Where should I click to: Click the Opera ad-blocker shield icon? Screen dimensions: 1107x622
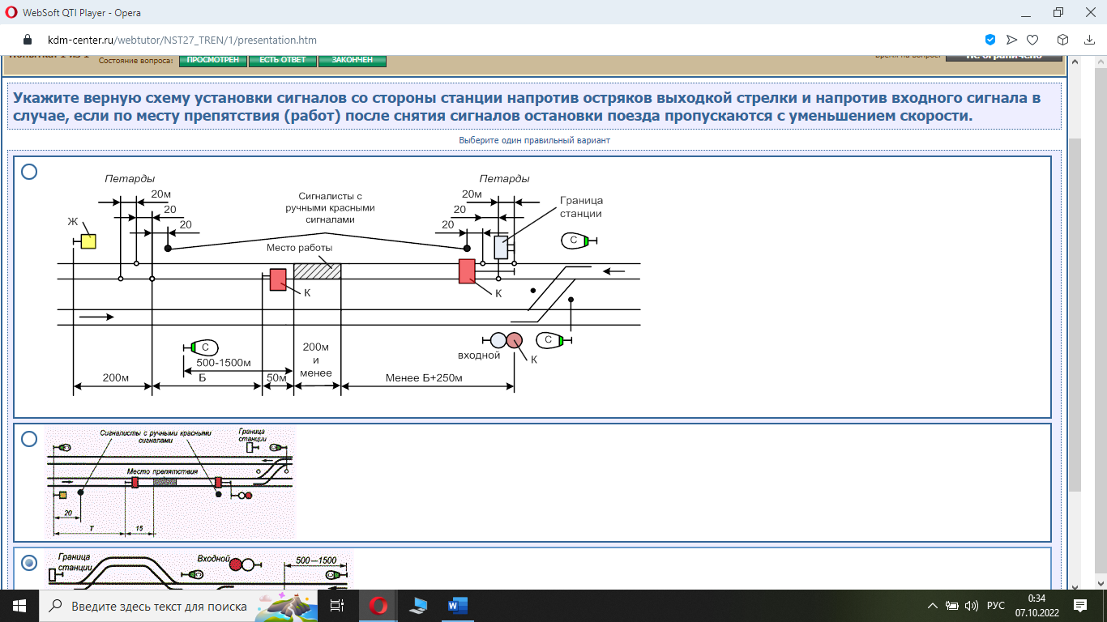989,40
